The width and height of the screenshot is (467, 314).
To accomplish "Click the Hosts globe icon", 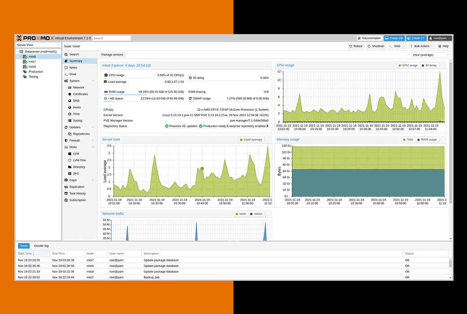I will pyautogui.click(x=70, y=108).
